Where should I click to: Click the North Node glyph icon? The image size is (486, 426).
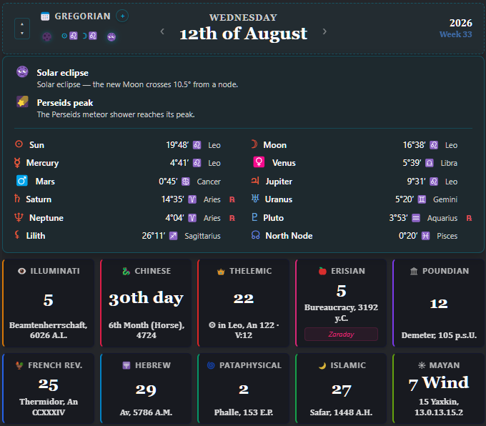[255, 235]
